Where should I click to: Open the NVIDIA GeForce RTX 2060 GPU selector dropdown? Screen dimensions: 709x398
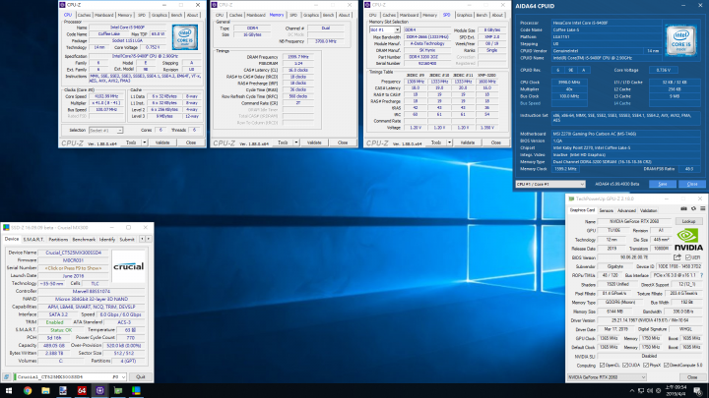click(607, 377)
